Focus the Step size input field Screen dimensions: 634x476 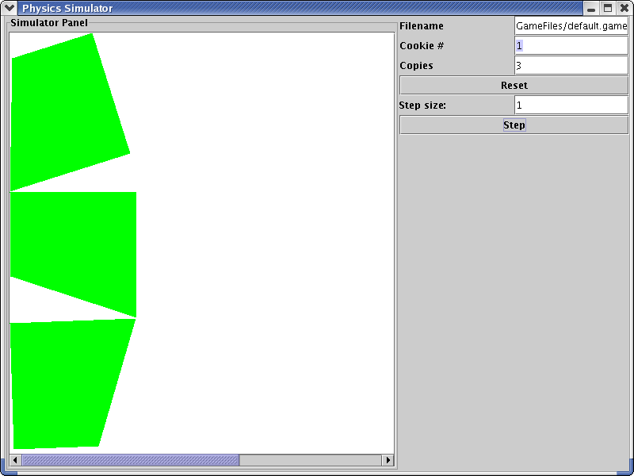point(571,106)
